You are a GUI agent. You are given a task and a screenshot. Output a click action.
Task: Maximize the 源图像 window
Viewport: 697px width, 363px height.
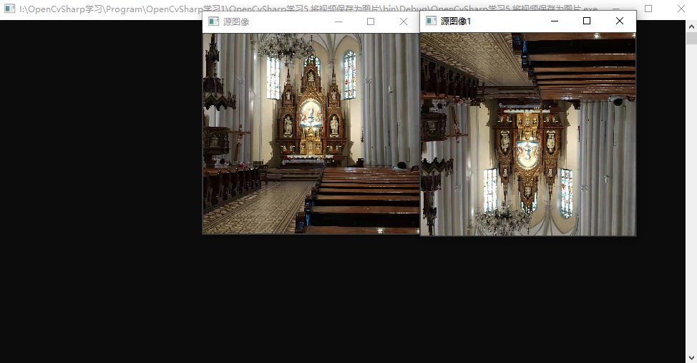click(x=371, y=21)
